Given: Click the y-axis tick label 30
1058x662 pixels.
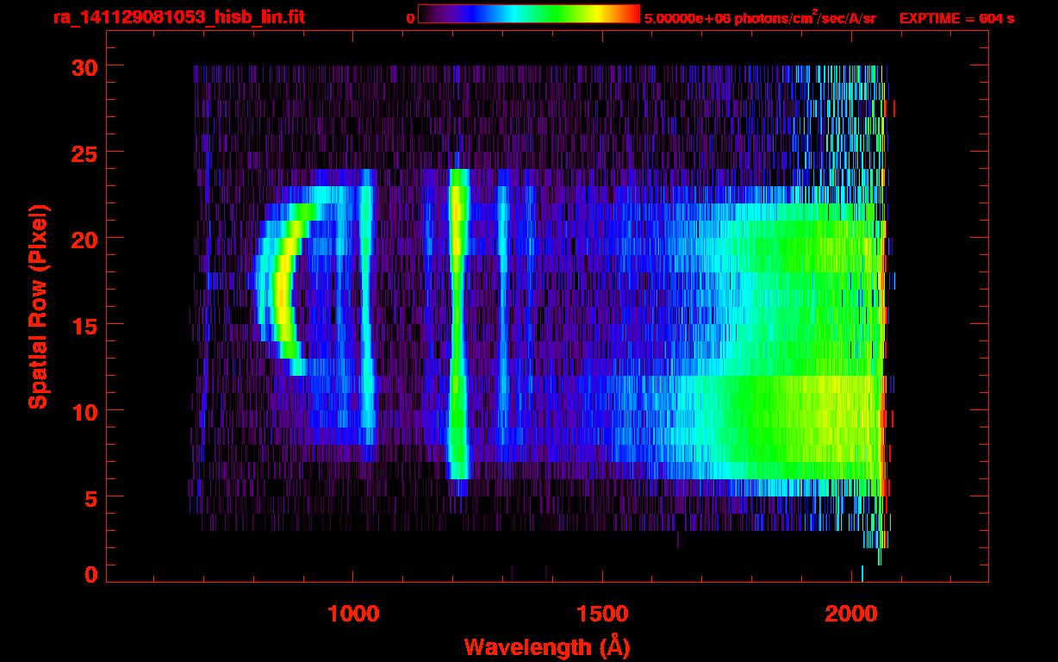Looking at the screenshot, I should (x=84, y=66).
